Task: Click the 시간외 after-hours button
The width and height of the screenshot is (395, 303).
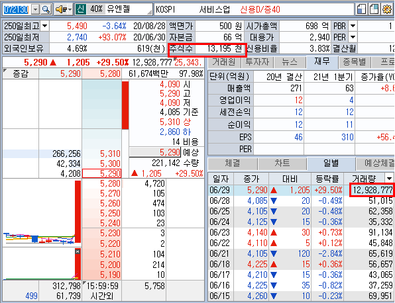Action: click(102, 296)
